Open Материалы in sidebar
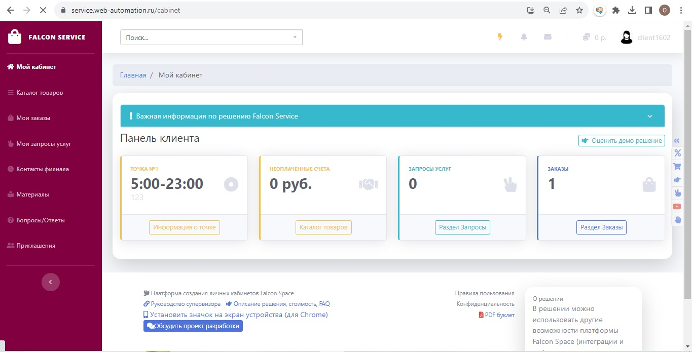Viewport: 692px width, 352px height. click(28, 194)
